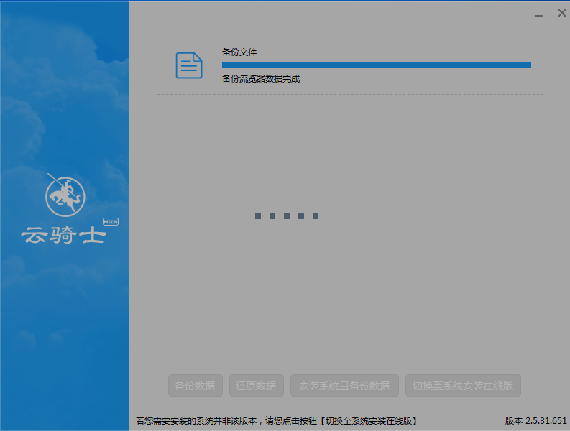The height and width of the screenshot is (431, 570).
Task: Click the 备份浏览器数据完成 status text
Action: [261, 78]
